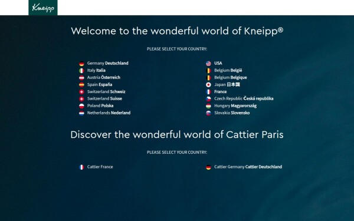The height and width of the screenshot is (221, 354).
Task: Click the Swiss flag beside Suisse
Action: (81, 99)
